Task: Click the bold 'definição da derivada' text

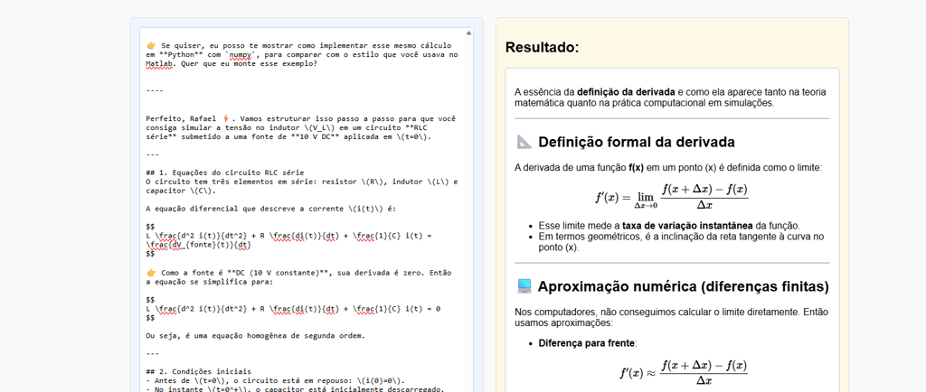Action: 626,92
